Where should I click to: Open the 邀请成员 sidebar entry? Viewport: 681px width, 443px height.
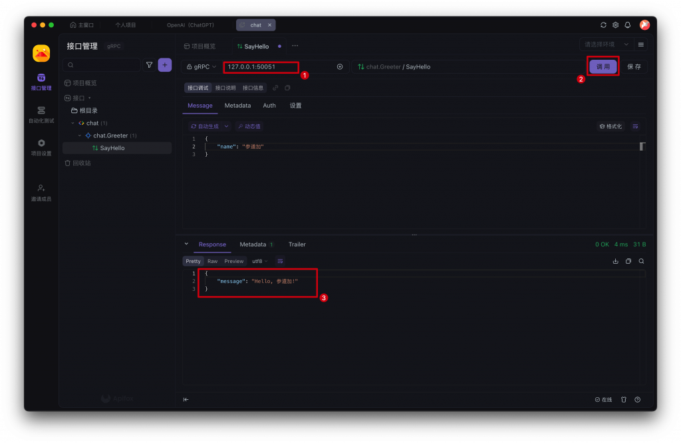tap(41, 193)
